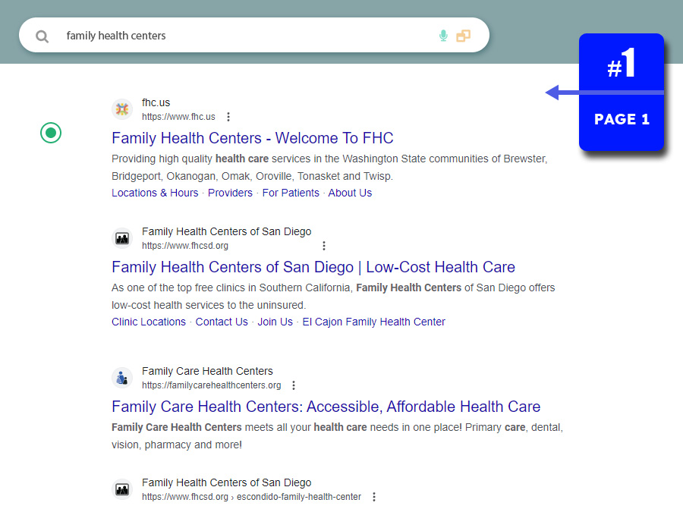Open the 'About Us' sitelink
This screenshot has width=683, height=531.
[350, 193]
